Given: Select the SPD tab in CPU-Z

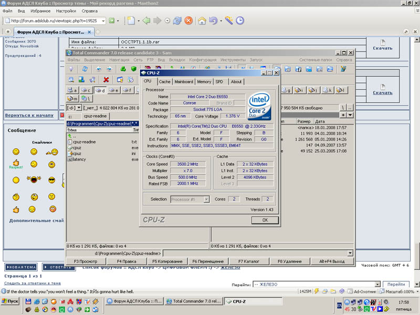Looking at the screenshot, I should click(x=219, y=82).
